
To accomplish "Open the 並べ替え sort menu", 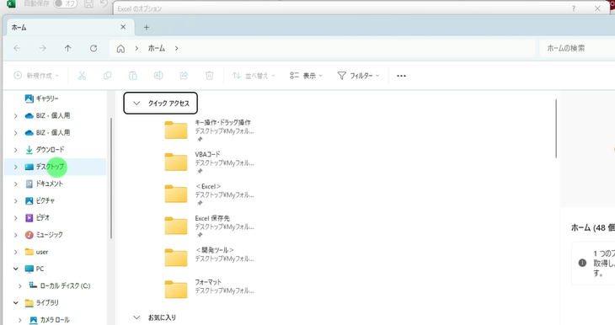I will pos(254,76).
